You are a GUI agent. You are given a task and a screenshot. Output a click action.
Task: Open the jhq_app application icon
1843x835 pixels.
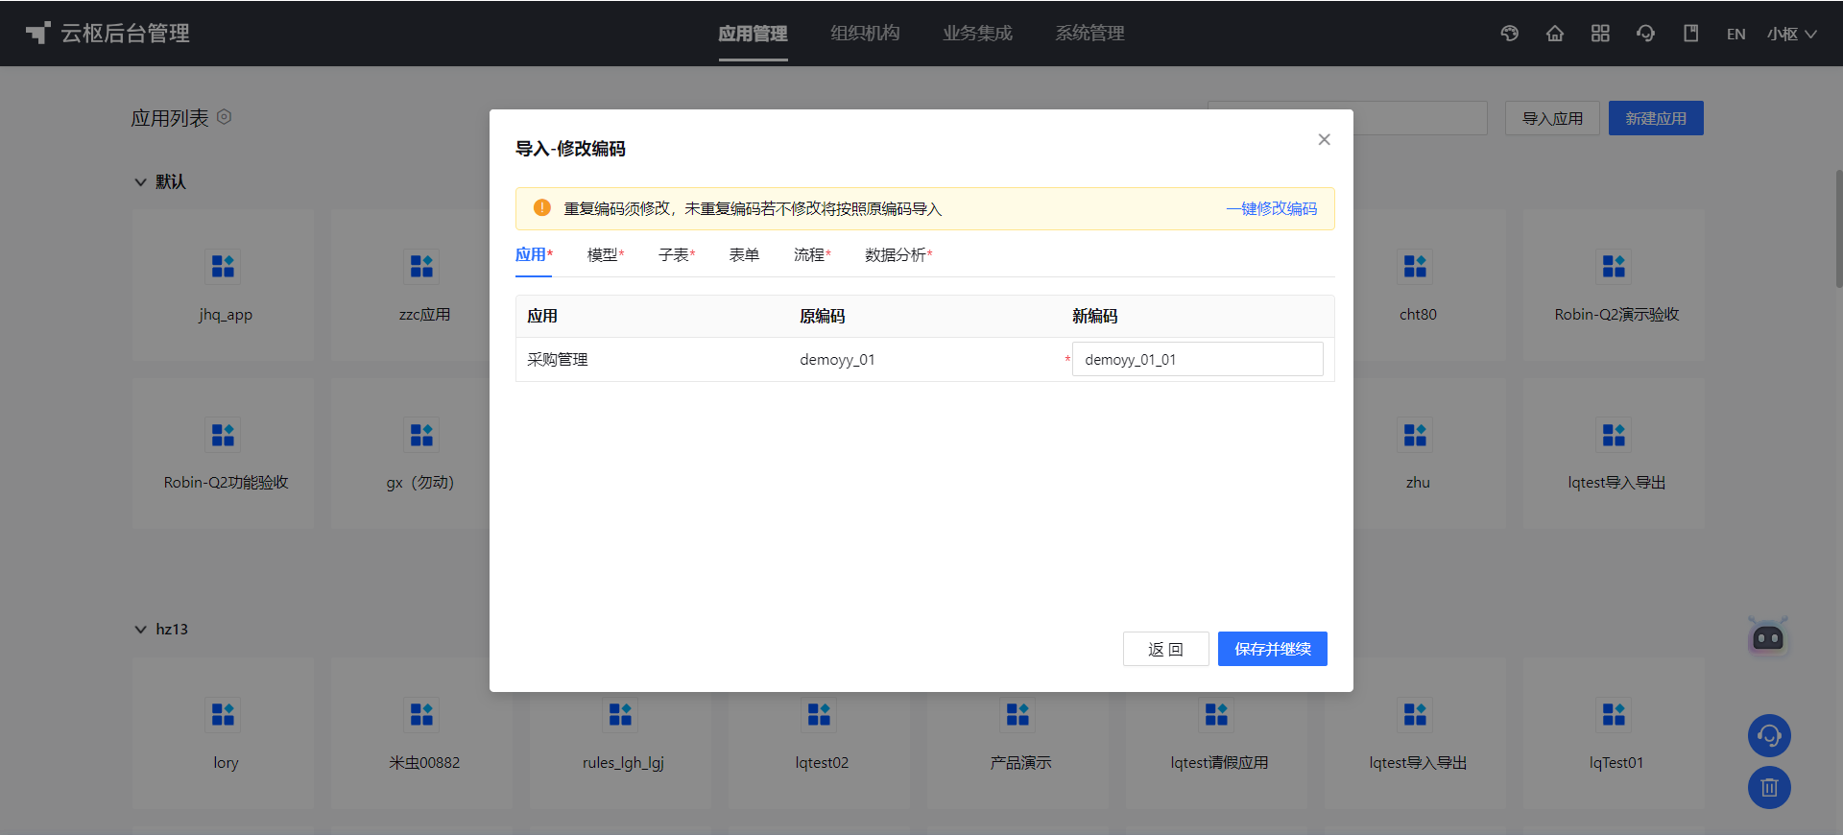coord(223,266)
